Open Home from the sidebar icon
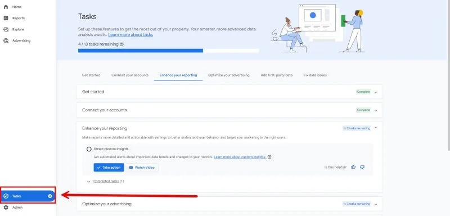This screenshot has height=216, width=450. [x=6, y=7]
